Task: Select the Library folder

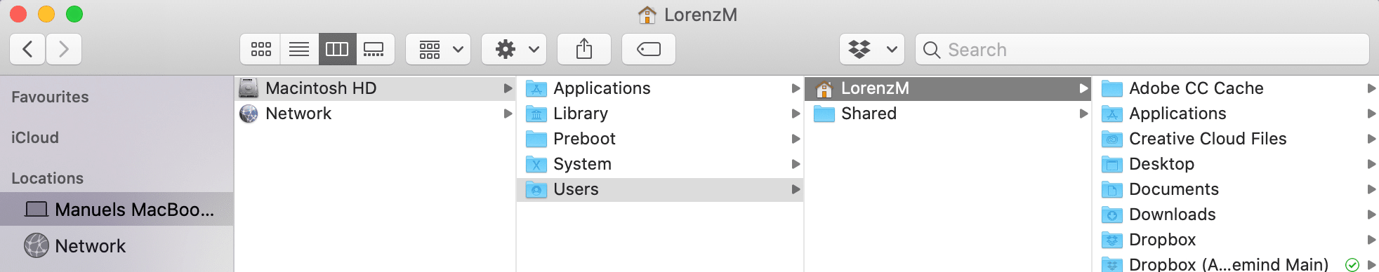Action: pyautogui.click(x=660, y=114)
